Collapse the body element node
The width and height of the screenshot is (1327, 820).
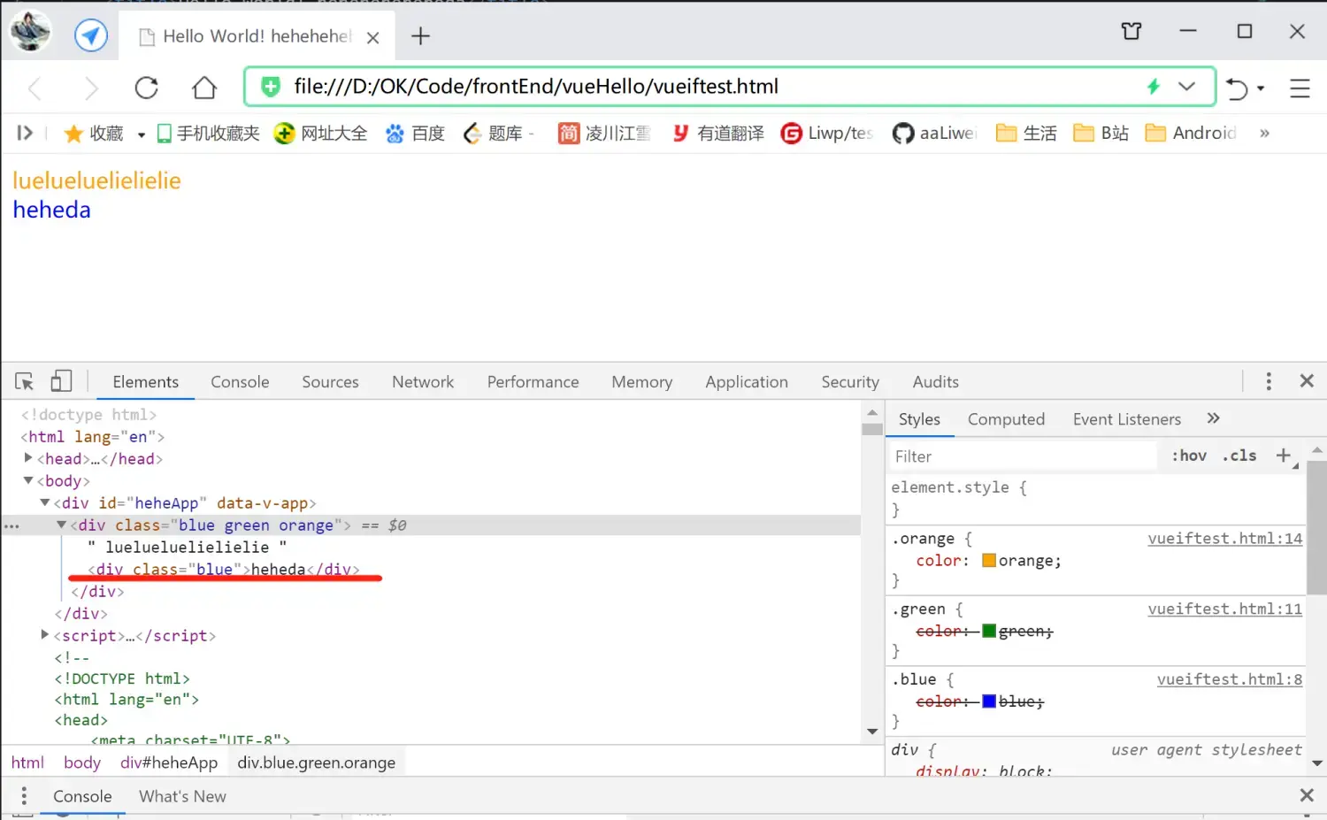(x=28, y=480)
